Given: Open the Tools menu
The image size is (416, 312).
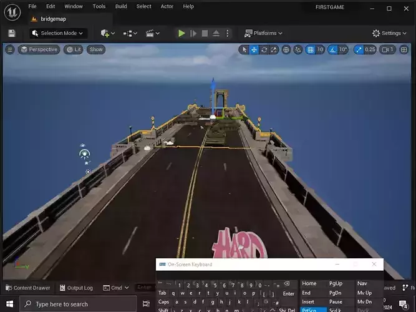Looking at the screenshot, I should (x=99, y=6).
